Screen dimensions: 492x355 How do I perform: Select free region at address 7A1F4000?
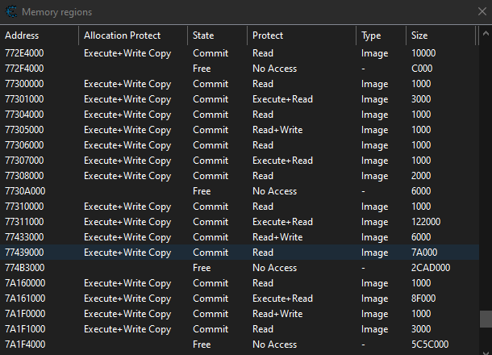coord(24,345)
